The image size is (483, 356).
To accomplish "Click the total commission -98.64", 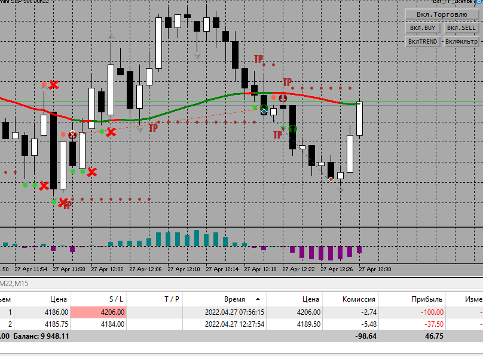I will click(x=366, y=336).
